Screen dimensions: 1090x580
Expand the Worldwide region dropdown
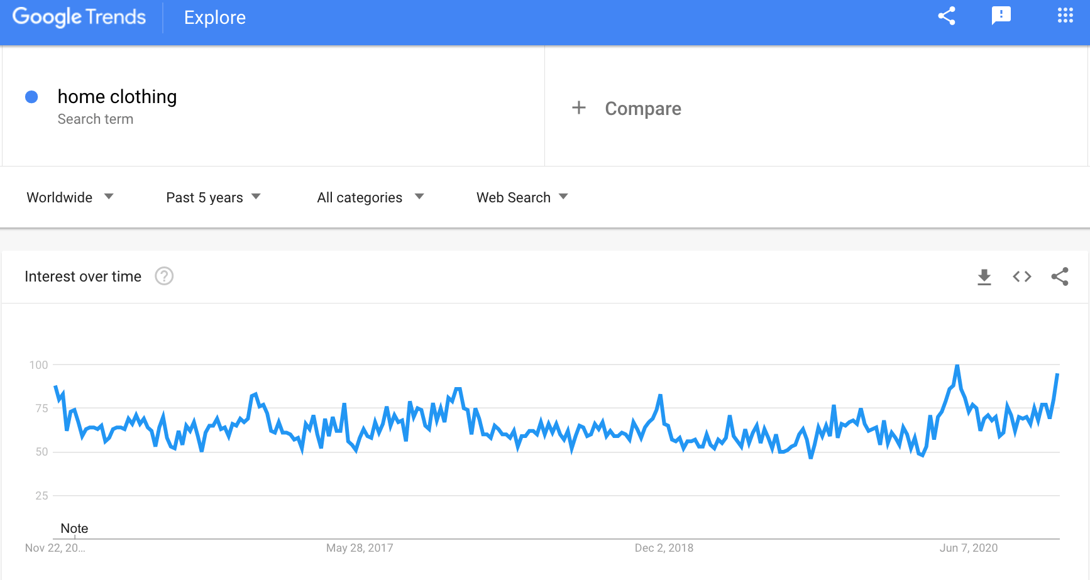coord(70,197)
